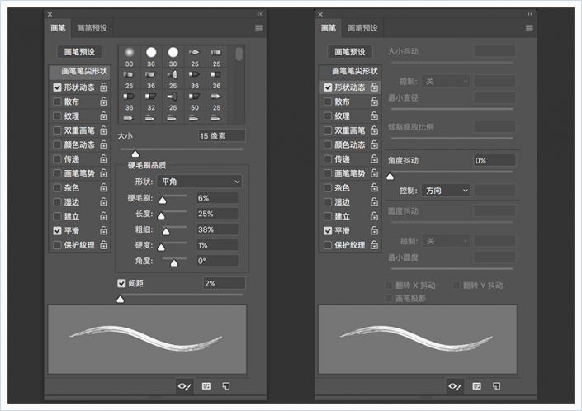
Task: Enable 湿边 checkbox in right panel
Action: (x=328, y=202)
